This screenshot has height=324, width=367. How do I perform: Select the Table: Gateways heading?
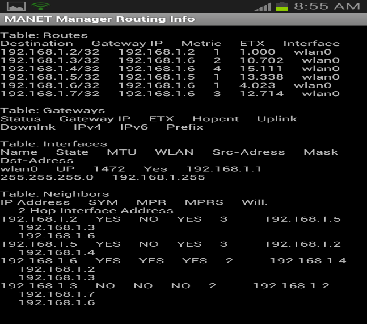53,110
